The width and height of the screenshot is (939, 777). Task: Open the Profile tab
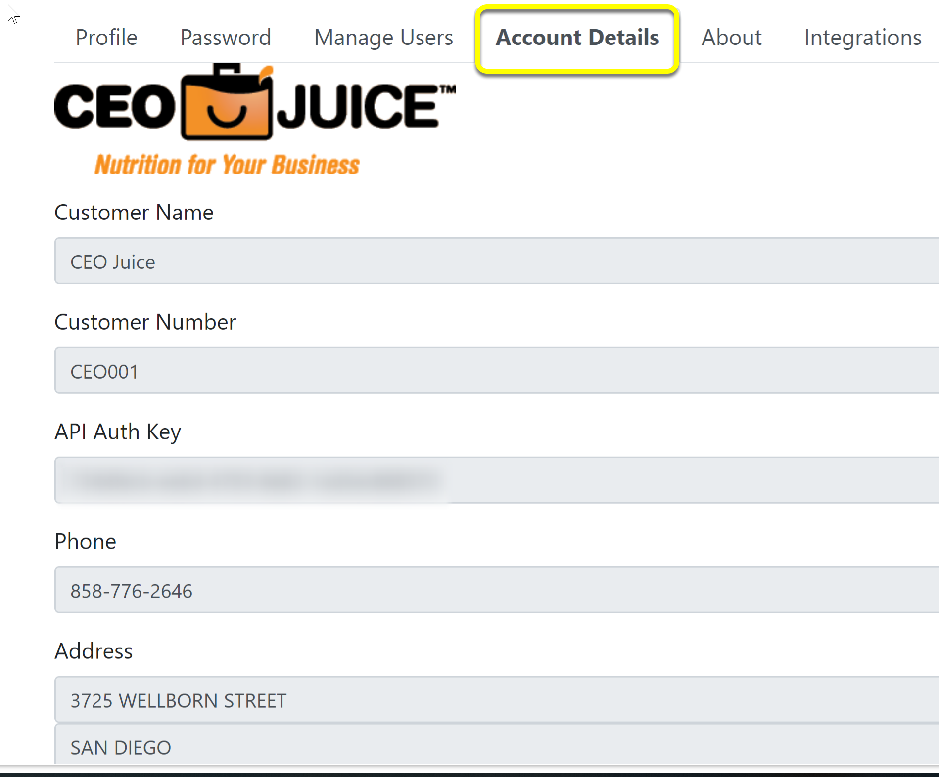(106, 38)
